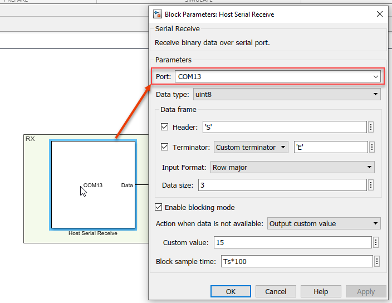The height and width of the screenshot is (303, 392).
Task: Click the Block sample time field
Action: pos(297,261)
